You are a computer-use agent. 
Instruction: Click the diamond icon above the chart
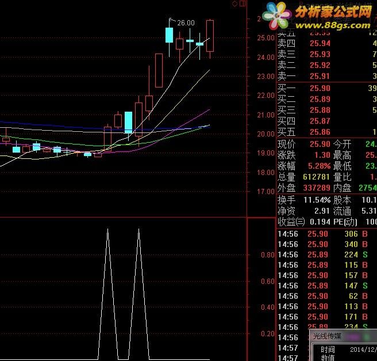(x=234, y=3)
